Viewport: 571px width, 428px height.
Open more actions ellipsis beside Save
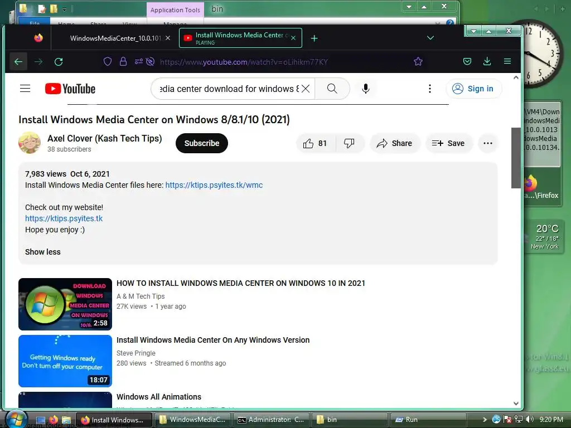[x=488, y=143]
